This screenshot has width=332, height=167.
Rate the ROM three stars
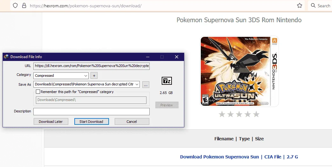coord(239,114)
